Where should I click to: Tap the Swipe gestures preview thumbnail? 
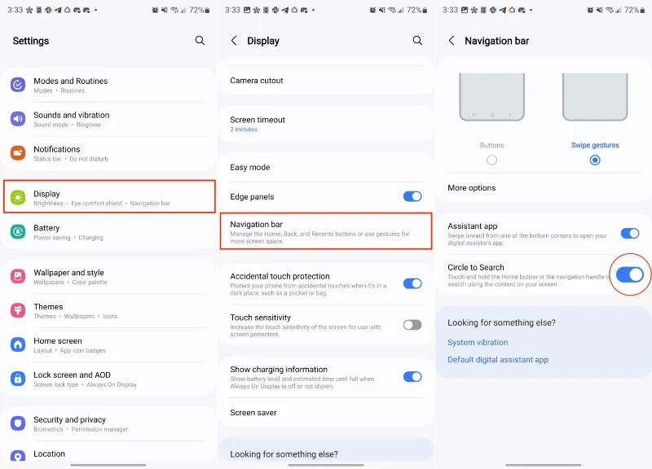[x=595, y=97]
